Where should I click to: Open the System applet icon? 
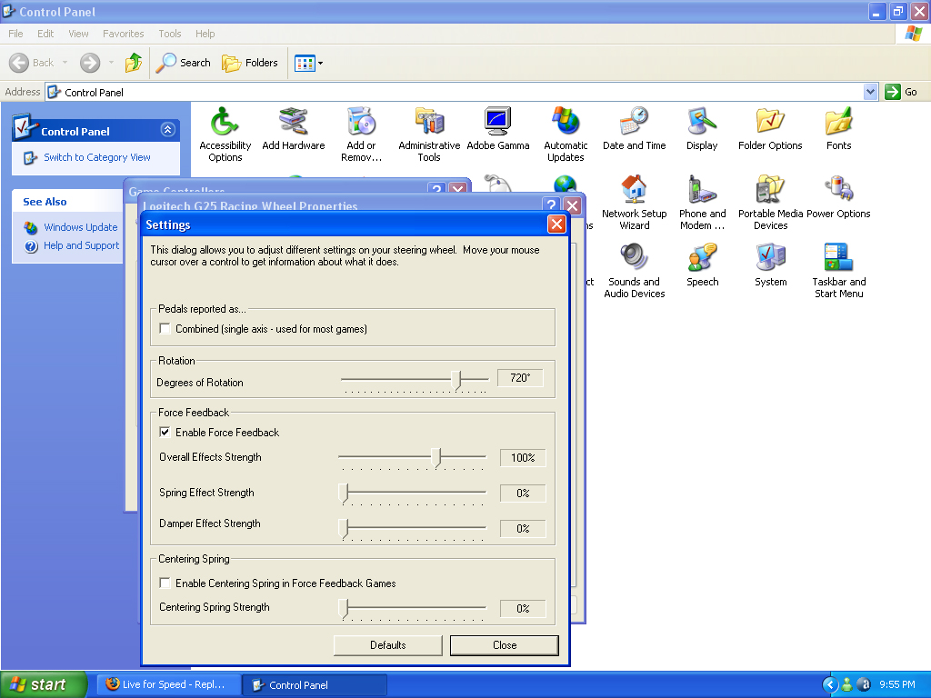770,265
